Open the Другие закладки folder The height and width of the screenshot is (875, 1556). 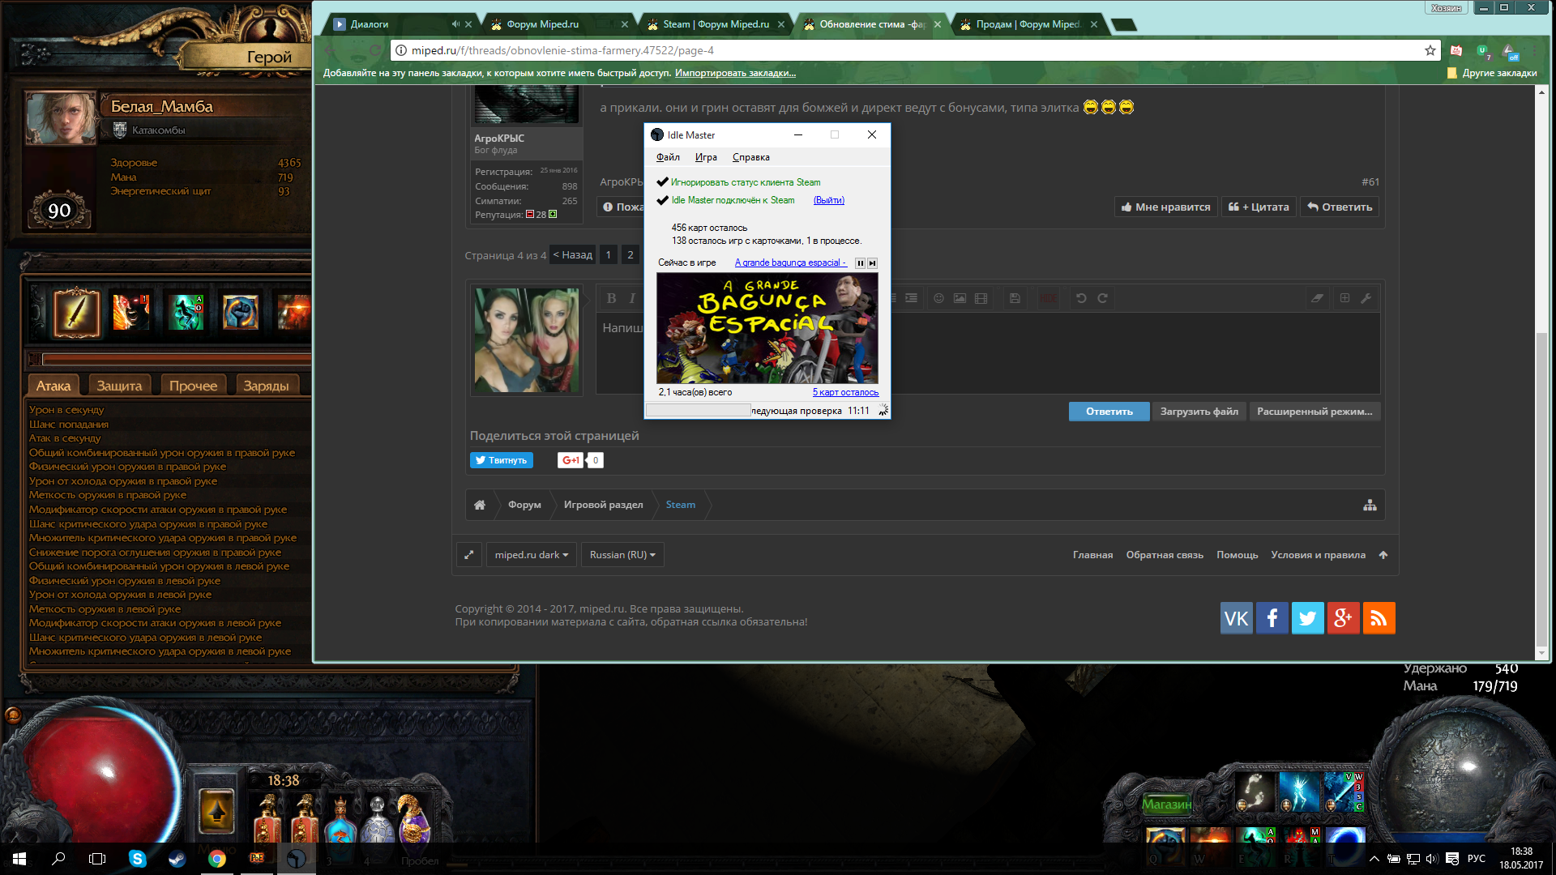click(x=1492, y=73)
